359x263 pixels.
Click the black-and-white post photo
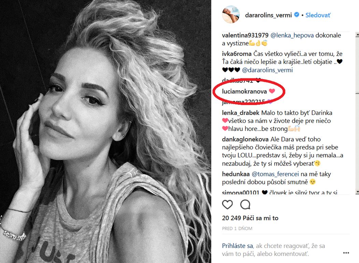105,131
